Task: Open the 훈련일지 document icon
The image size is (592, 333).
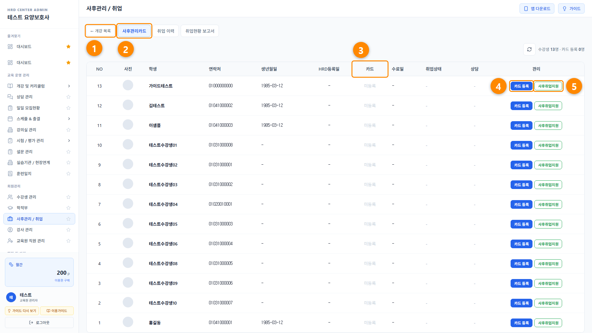Action: [10, 174]
